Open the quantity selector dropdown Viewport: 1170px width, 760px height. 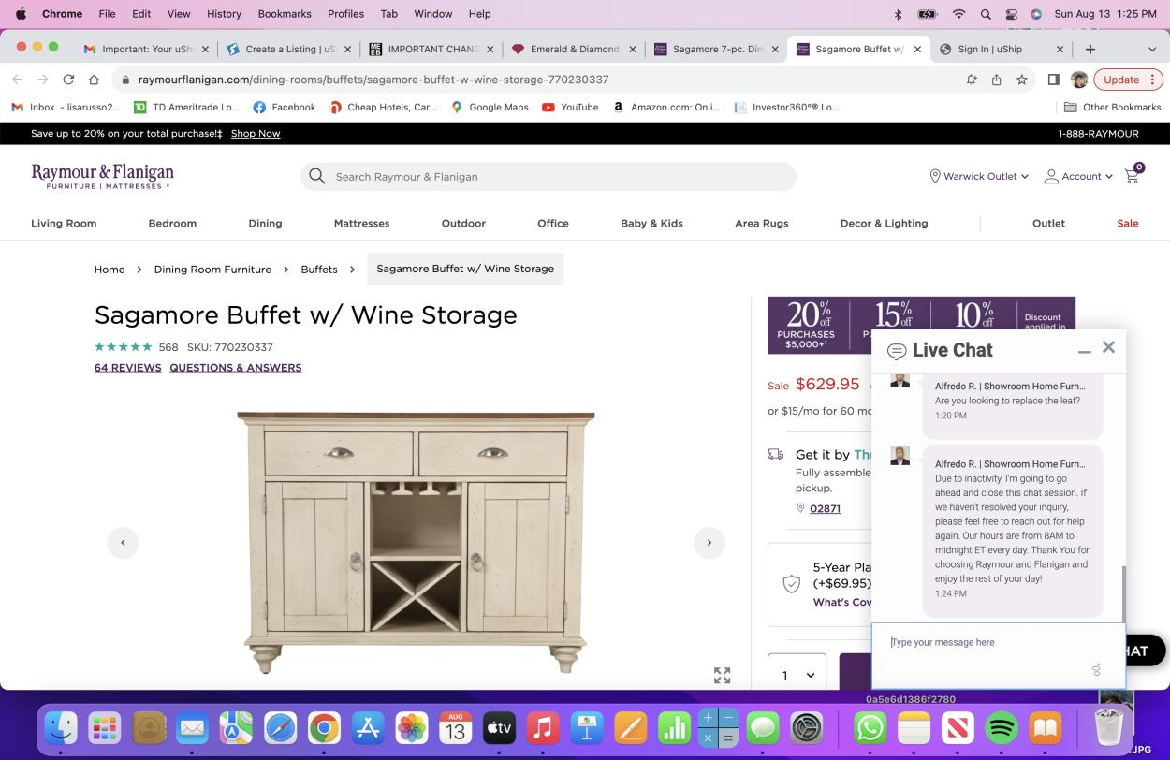797,675
